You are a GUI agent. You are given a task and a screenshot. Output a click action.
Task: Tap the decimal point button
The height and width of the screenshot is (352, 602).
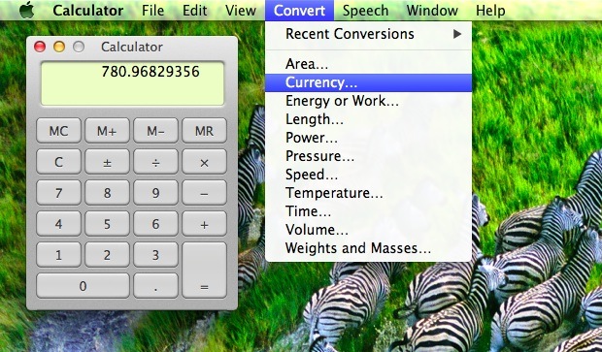[x=155, y=286]
